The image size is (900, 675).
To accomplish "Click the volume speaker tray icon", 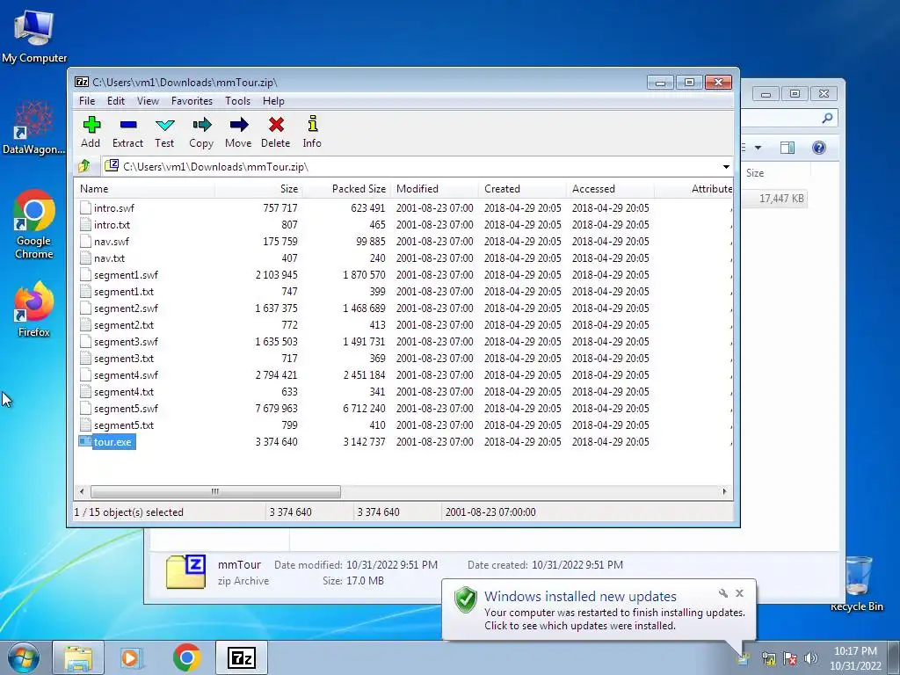I will click(x=810, y=658).
